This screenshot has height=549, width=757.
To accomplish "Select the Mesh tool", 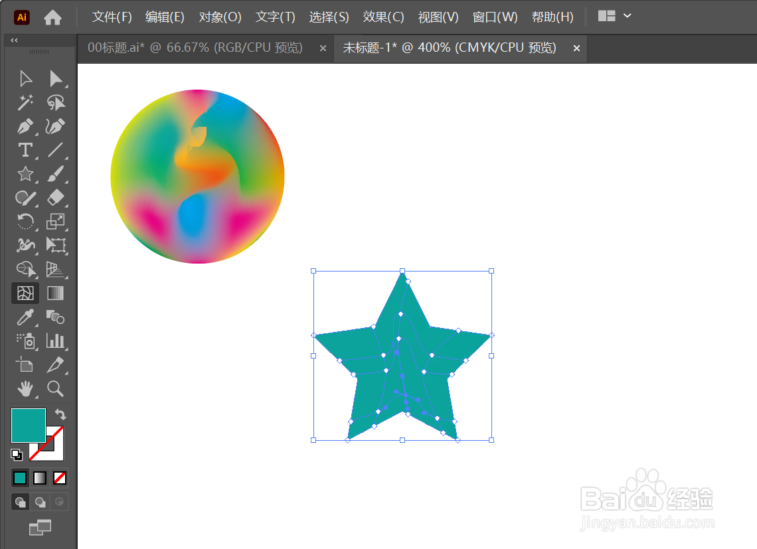I will (26, 293).
